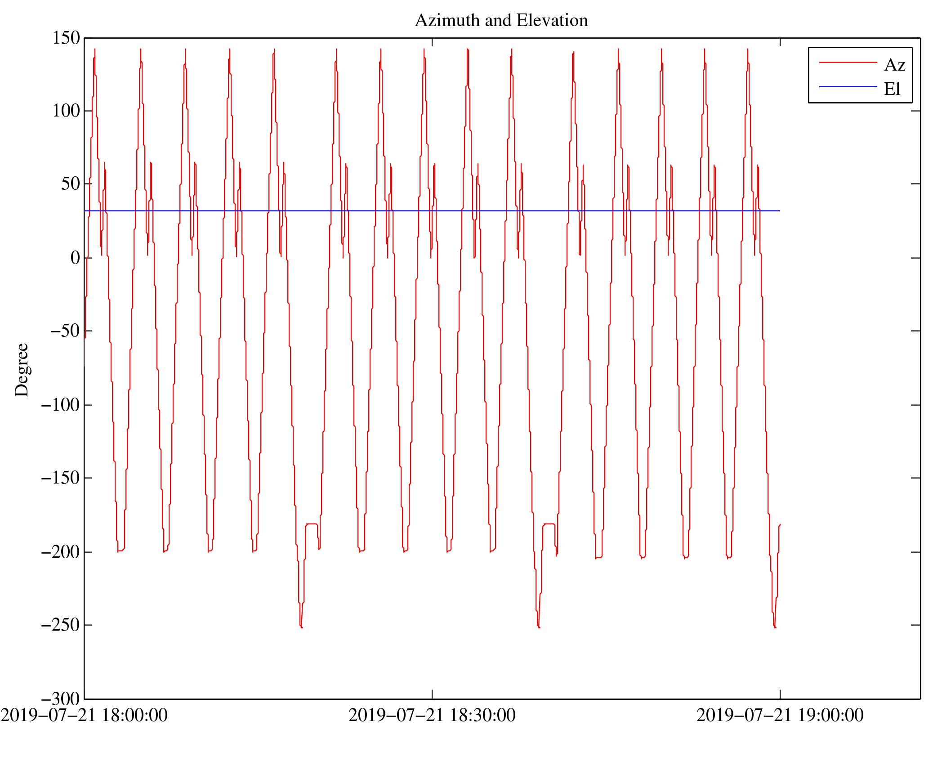Select the −150 y-axis tick label
933x757 pixels.
click(x=60, y=478)
